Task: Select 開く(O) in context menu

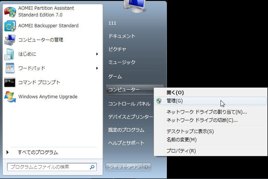Action: [x=210, y=93]
